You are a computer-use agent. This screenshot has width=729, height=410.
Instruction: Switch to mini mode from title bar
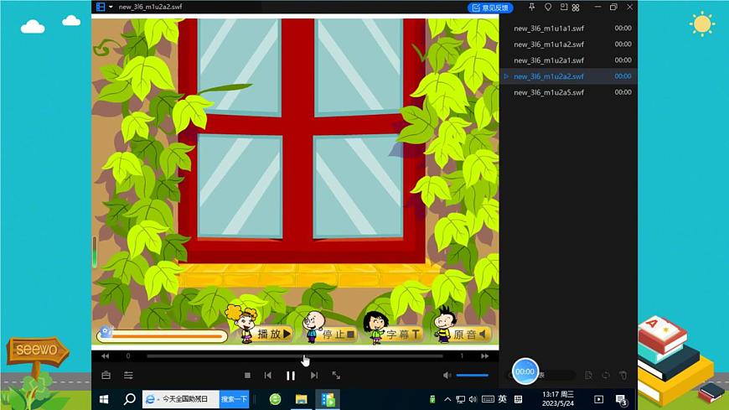(563, 7)
